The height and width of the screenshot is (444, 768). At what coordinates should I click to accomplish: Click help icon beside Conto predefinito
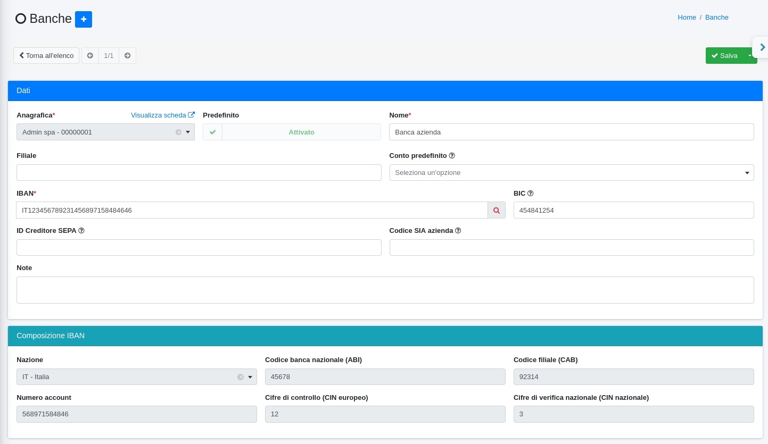pyautogui.click(x=452, y=156)
